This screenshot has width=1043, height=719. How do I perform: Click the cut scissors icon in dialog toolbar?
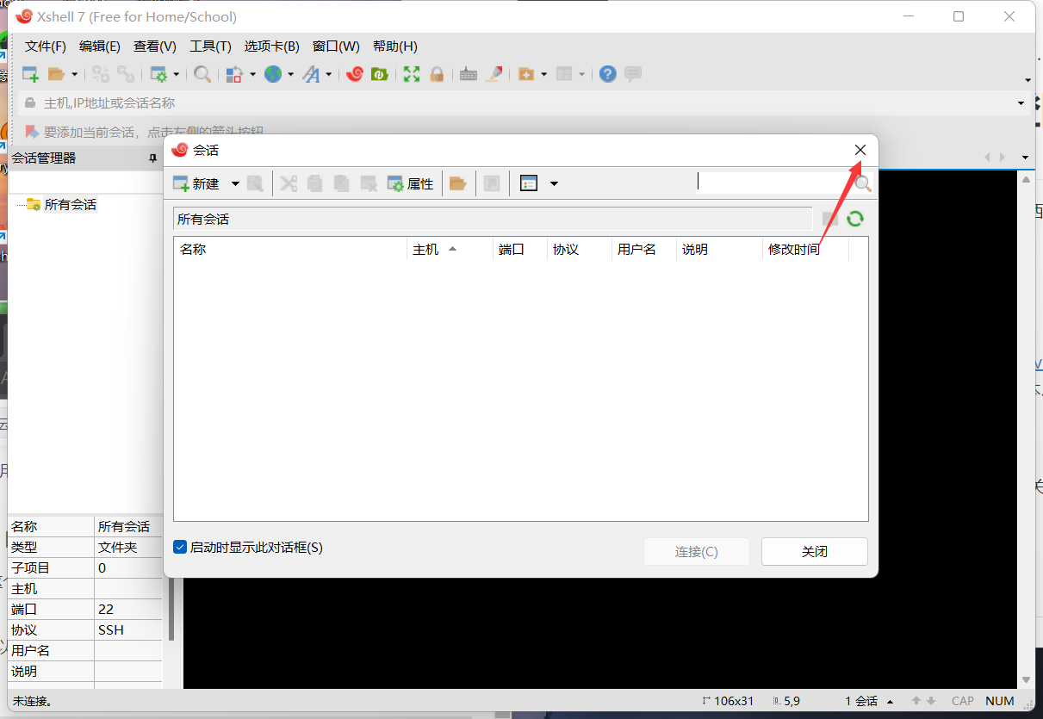pyautogui.click(x=289, y=183)
